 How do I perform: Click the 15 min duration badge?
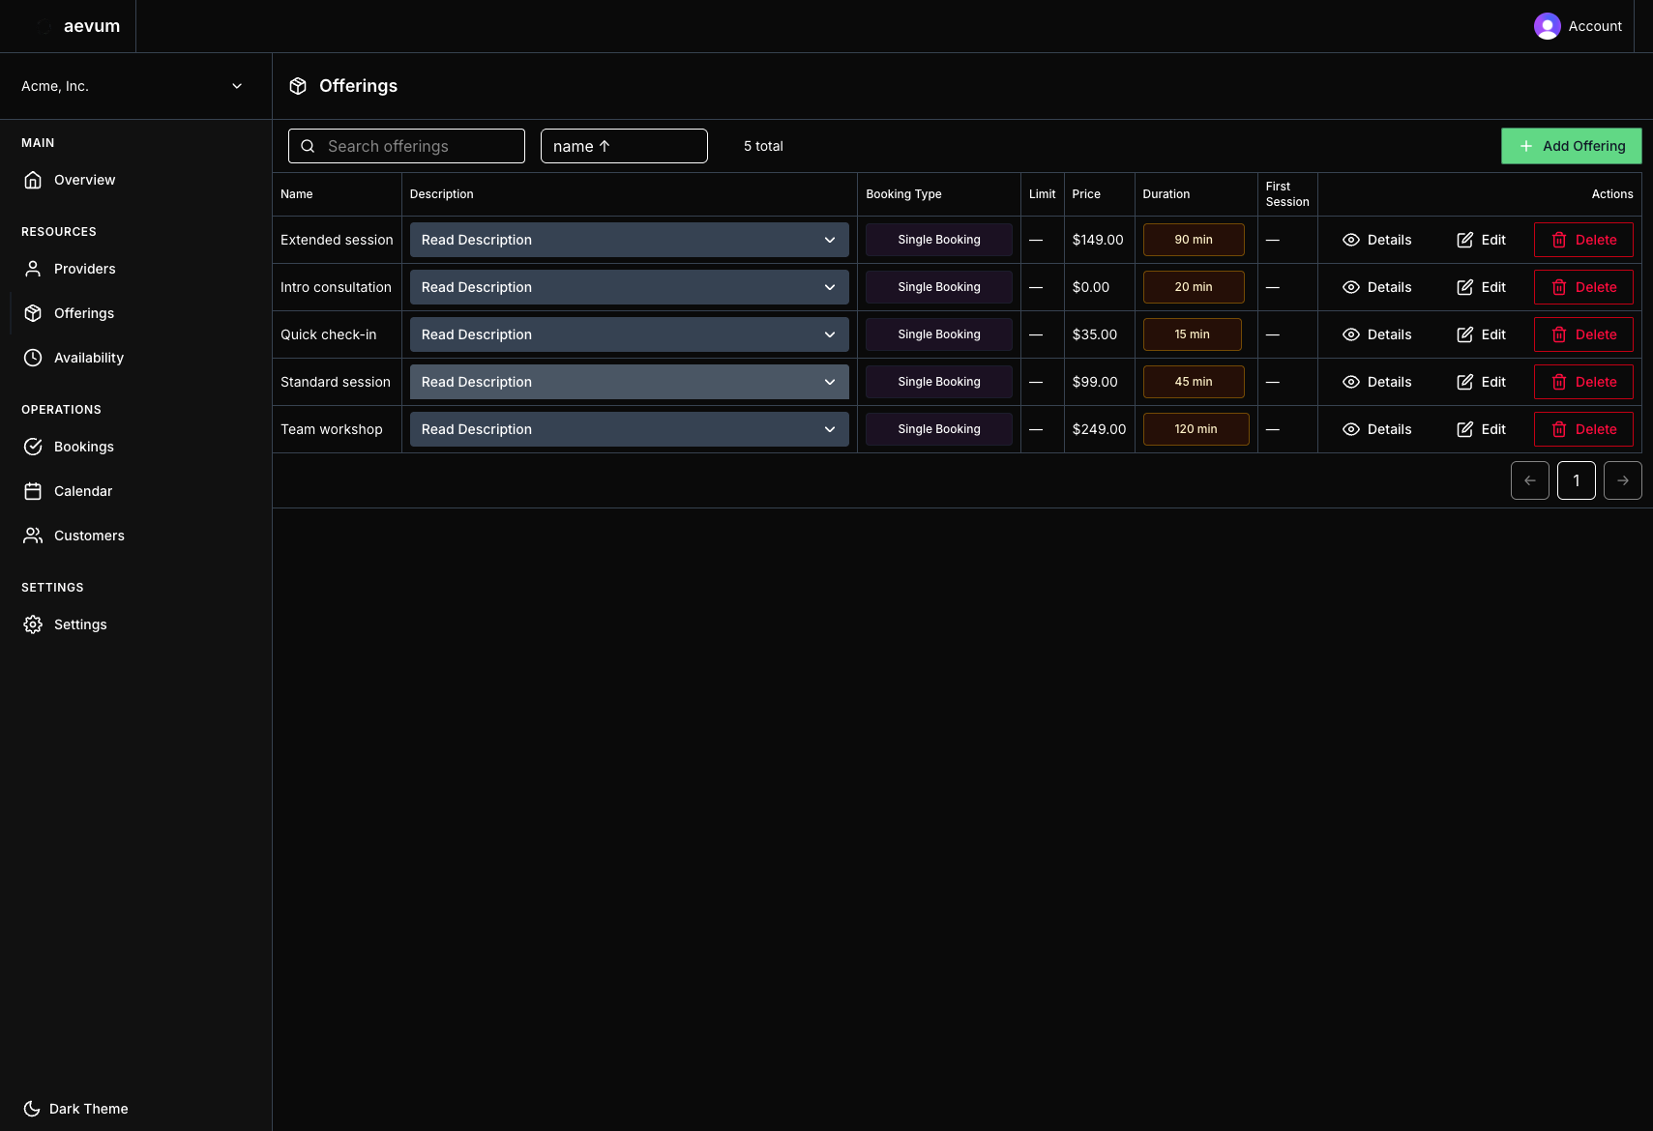pos(1193,334)
